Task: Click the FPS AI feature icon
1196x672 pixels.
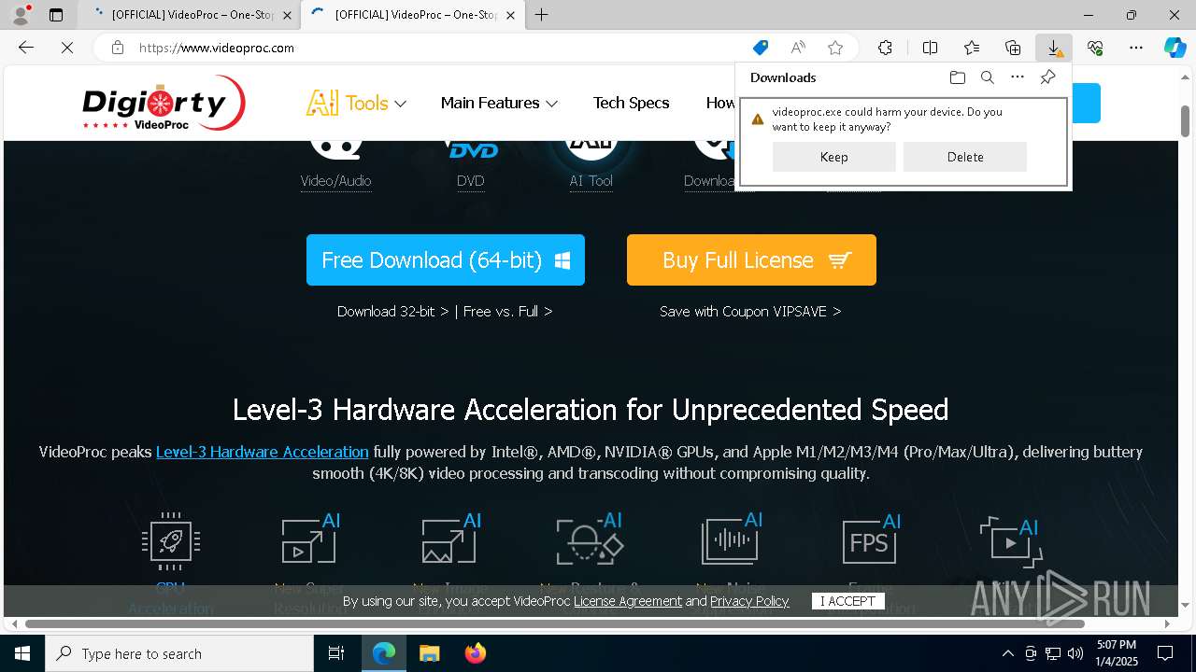Action: pyautogui.click(x=871, y=539)
